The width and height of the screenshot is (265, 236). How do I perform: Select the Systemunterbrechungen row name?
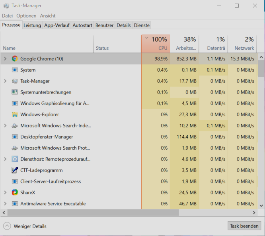(46, 92)
